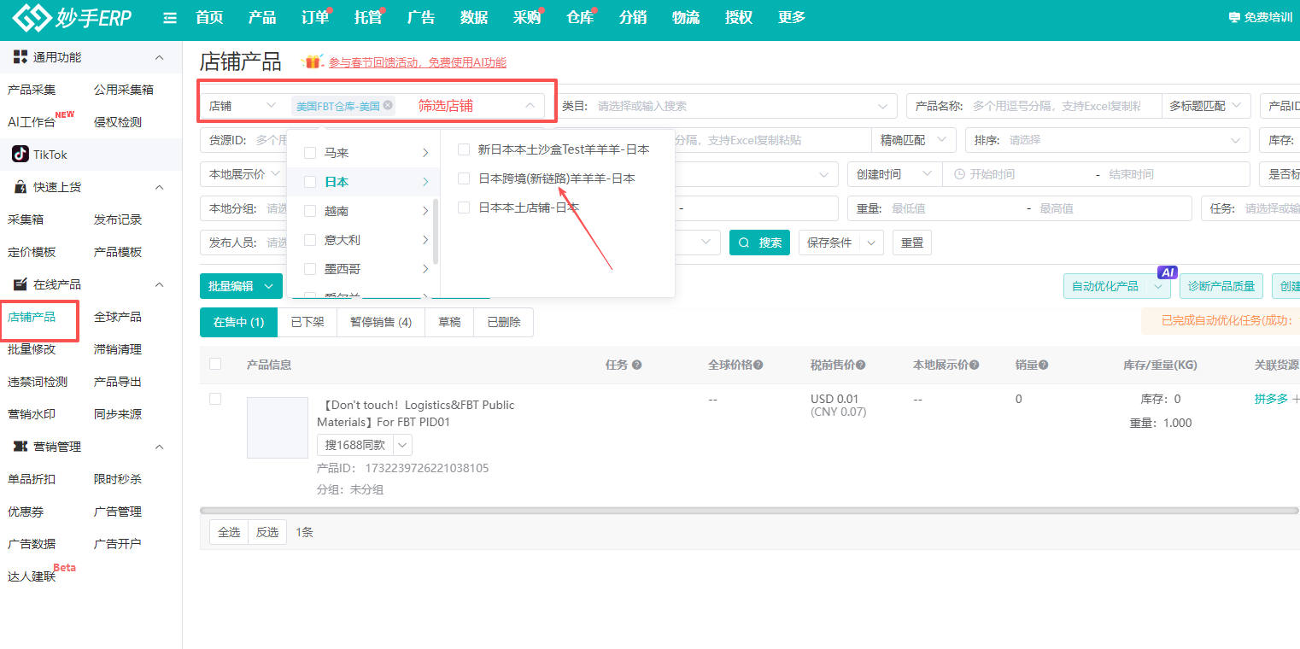The image size is (1300, 649).
Task: Click the hamburger menu collapse icon
Action: click(170, 18)
